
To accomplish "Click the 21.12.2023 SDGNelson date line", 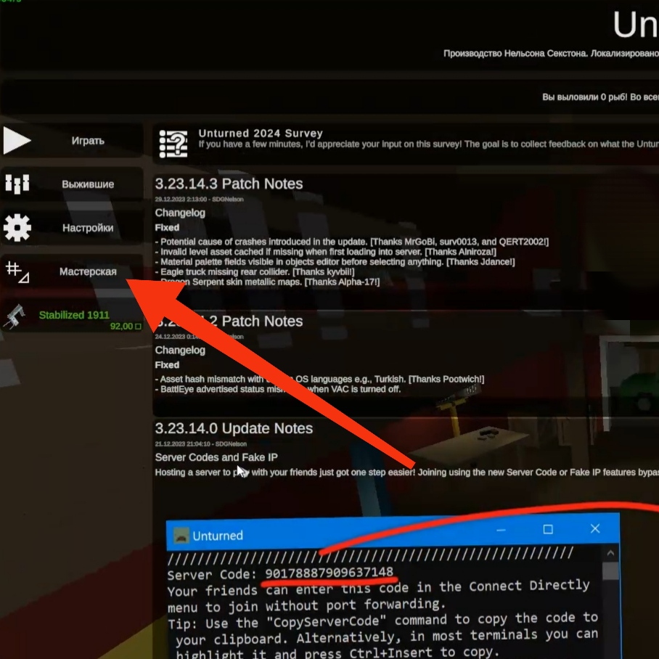I will 201,444.
